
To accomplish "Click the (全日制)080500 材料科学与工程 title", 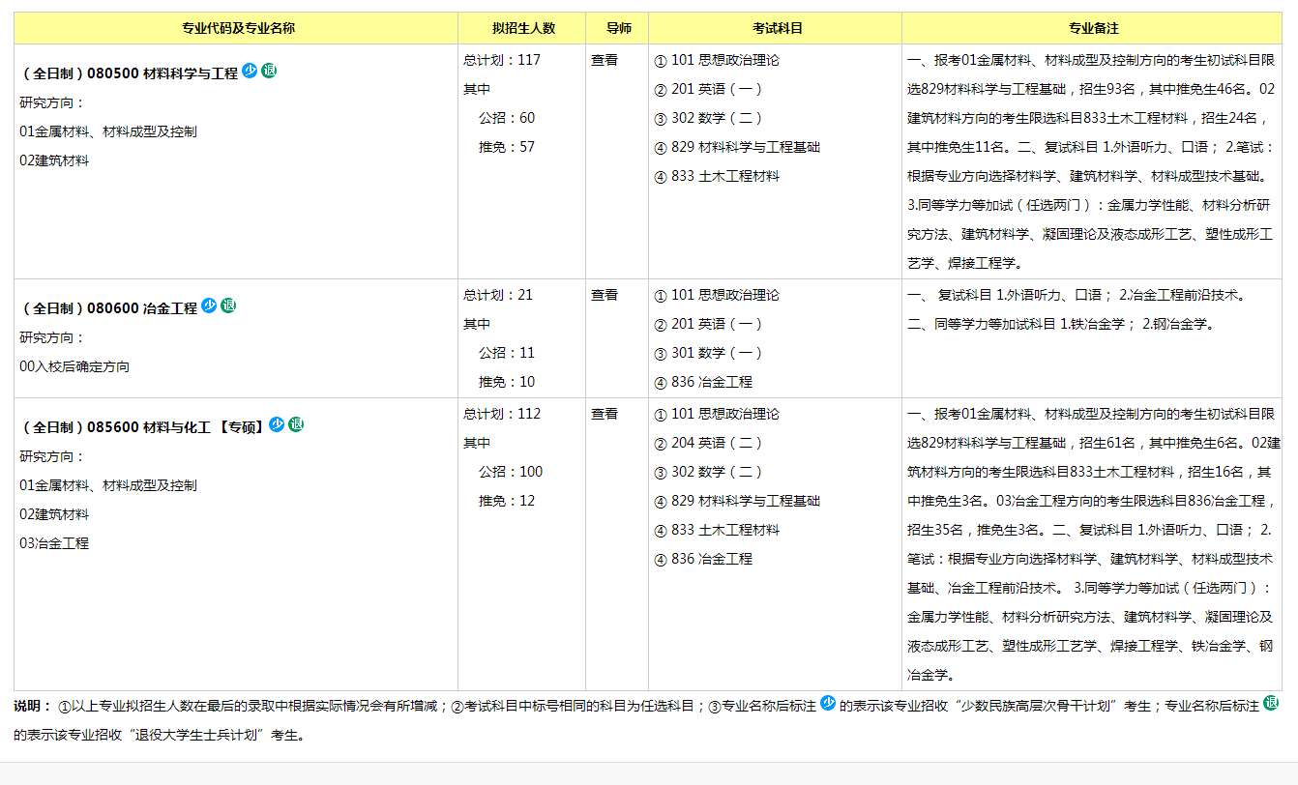I will [x=130, y=73].
